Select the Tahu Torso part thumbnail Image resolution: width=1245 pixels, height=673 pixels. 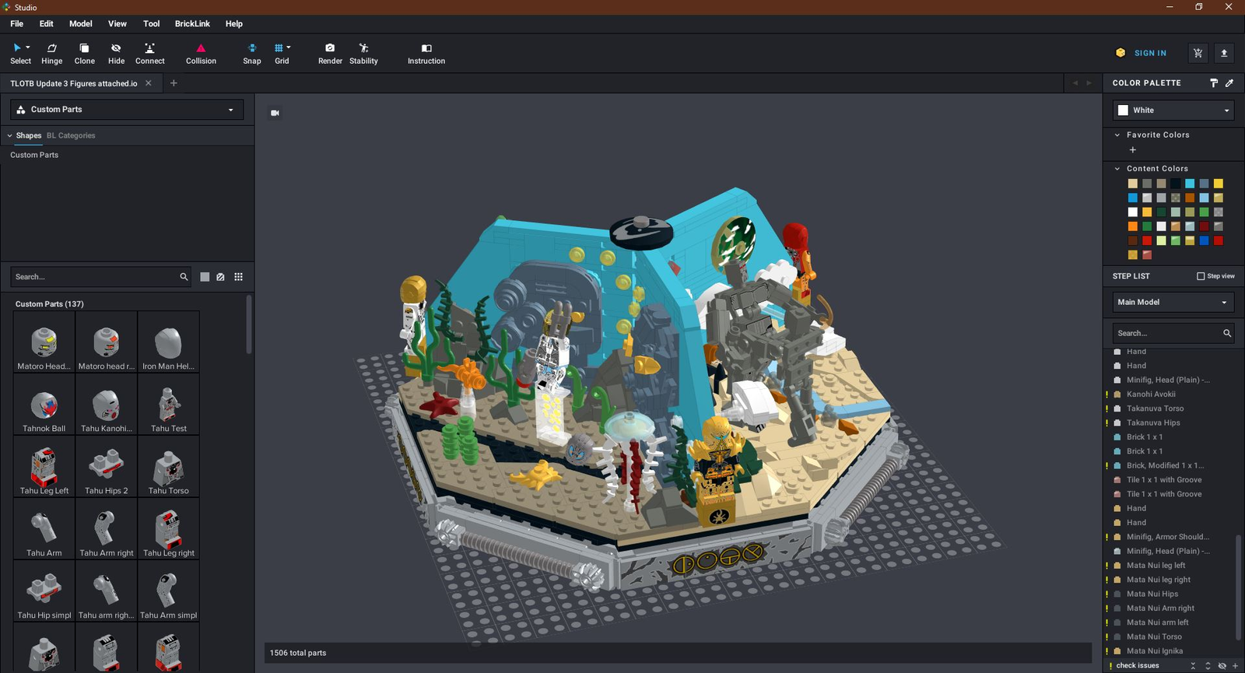tap(169, 467)
